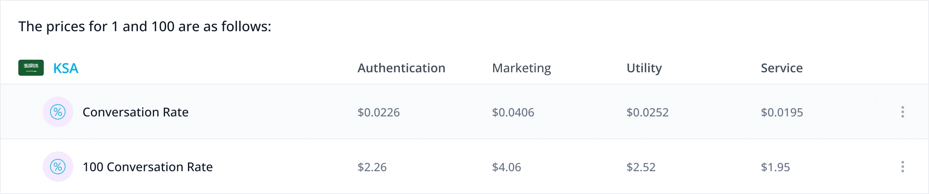Click the $1.95 Service price
Screen dimensions: 929x194
coord(775,167)
